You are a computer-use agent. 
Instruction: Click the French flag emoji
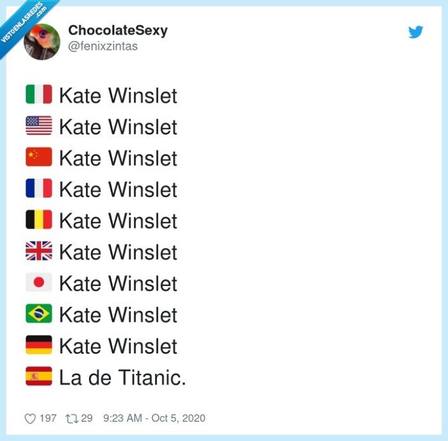coord(38,189)
